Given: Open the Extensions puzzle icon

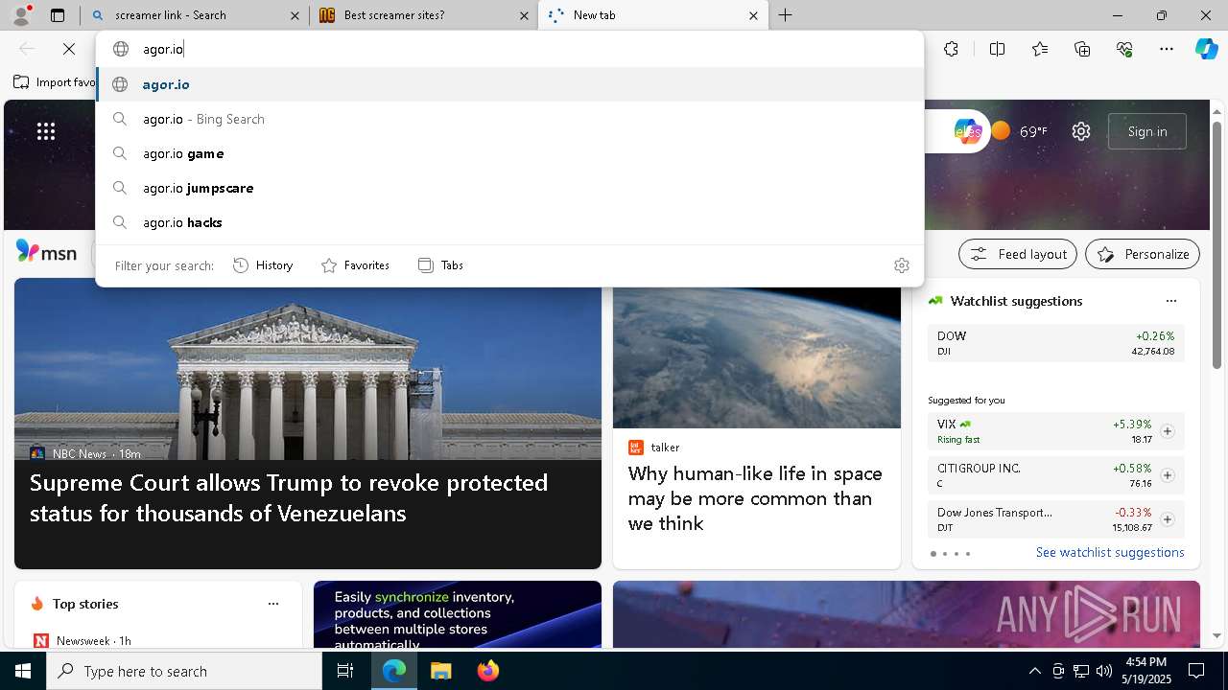Looking at the screenshot, I should (x=951, y=49).
